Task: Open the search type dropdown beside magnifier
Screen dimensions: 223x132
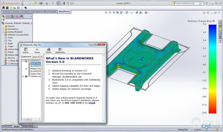Action: tap(203, 3)
